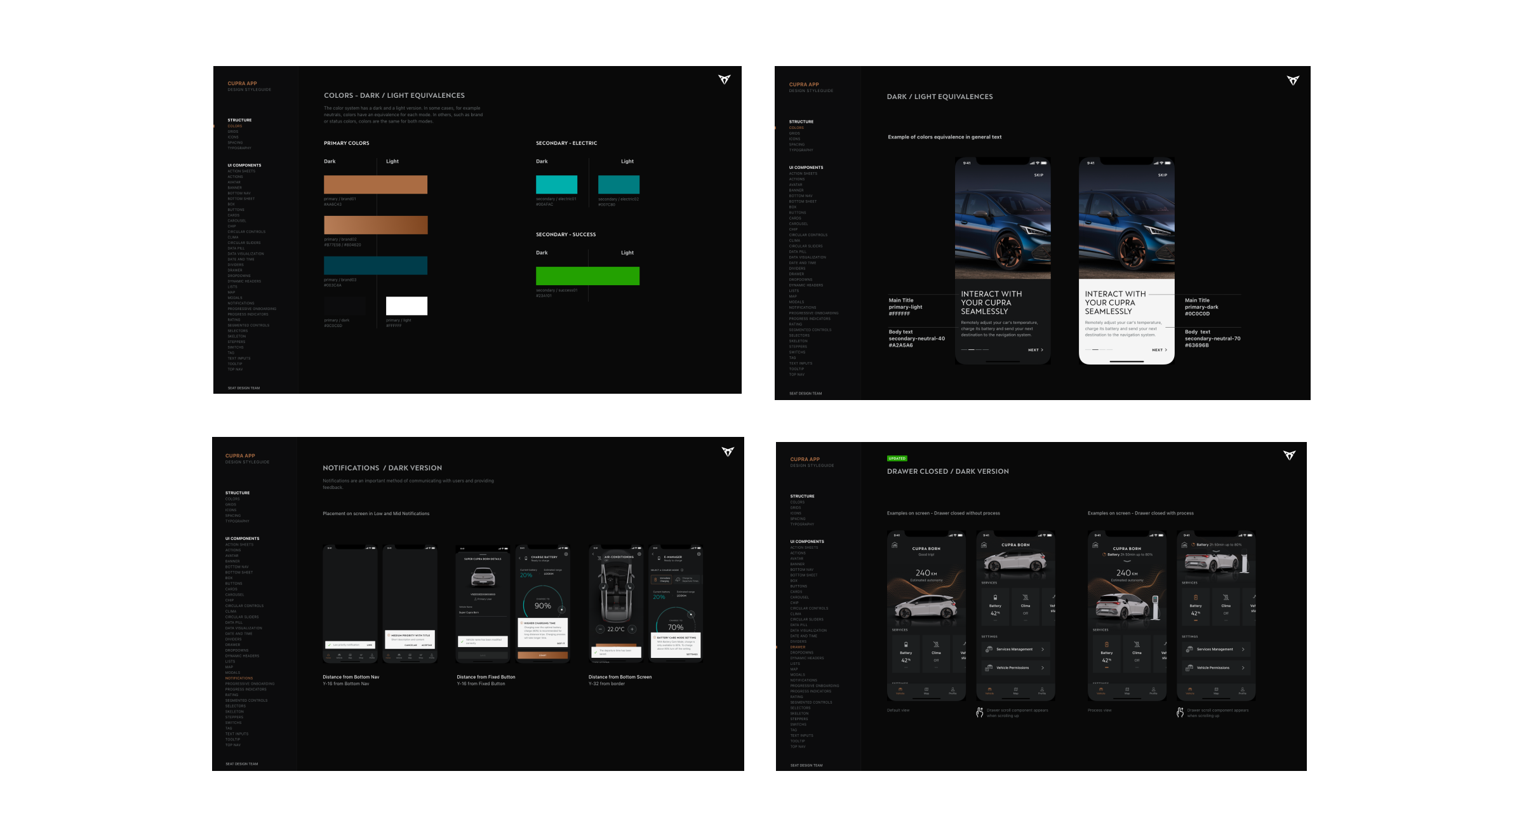
Task: Select DRAWER highlighted in the Drawer Closed panel sidebar
Action: pyautogui.click(x=798, y=647)
